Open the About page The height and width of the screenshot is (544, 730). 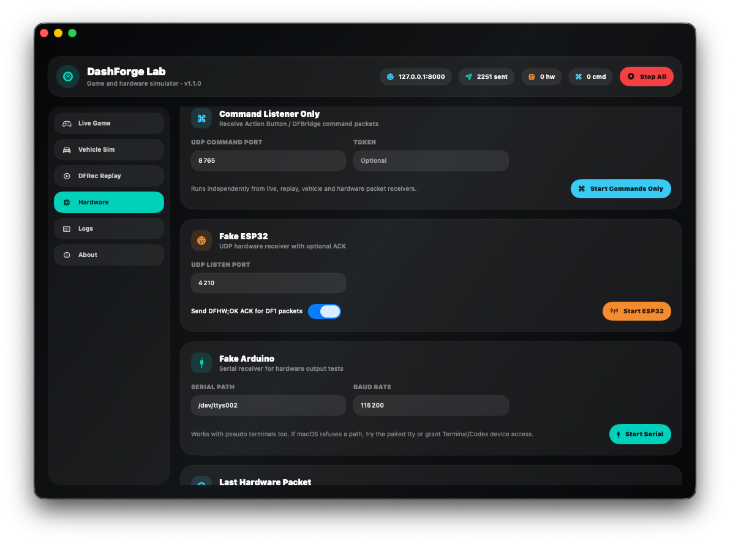pos(109,255)
